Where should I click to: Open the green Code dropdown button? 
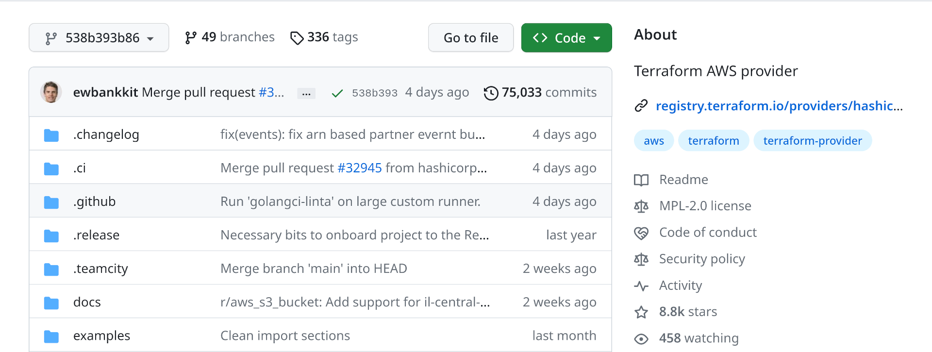point(566,37)
